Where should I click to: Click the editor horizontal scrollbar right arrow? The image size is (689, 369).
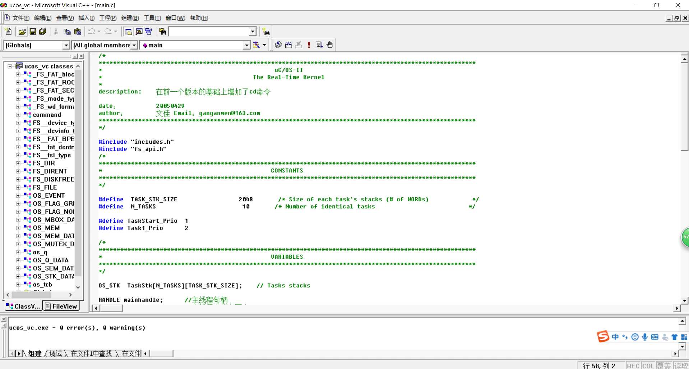pyautogui.click(x=677, y=308)
